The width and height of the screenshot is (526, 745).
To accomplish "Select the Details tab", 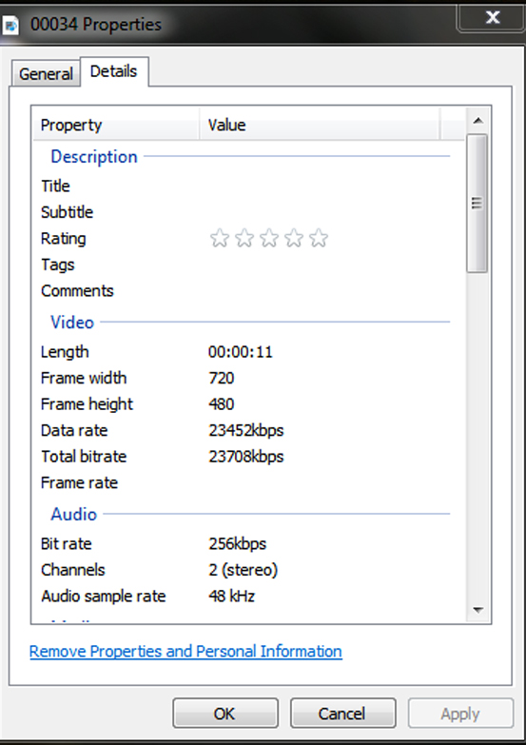I will tap(114, 71).
